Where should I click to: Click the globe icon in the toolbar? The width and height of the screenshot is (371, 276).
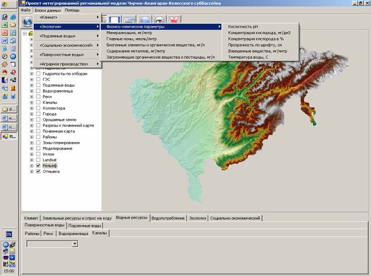(x=27, y=21)
